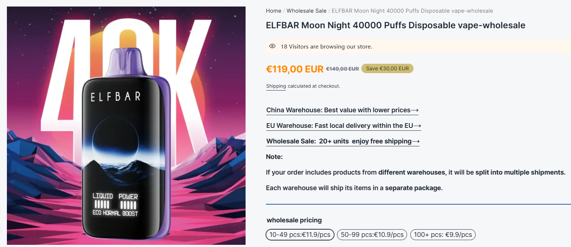Click the arrow after China Warehouse text
The height and width of the screenshot is (247, 571).
[415, 110]
